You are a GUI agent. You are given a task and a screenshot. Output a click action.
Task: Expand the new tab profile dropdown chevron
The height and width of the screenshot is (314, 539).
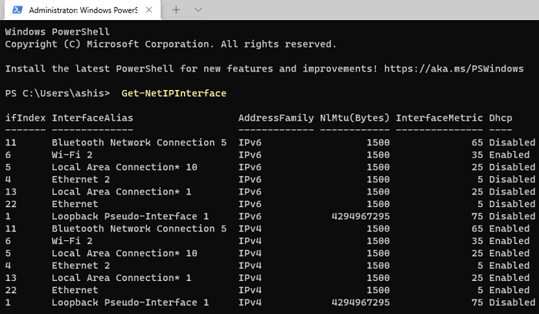(x=198, y=10)
